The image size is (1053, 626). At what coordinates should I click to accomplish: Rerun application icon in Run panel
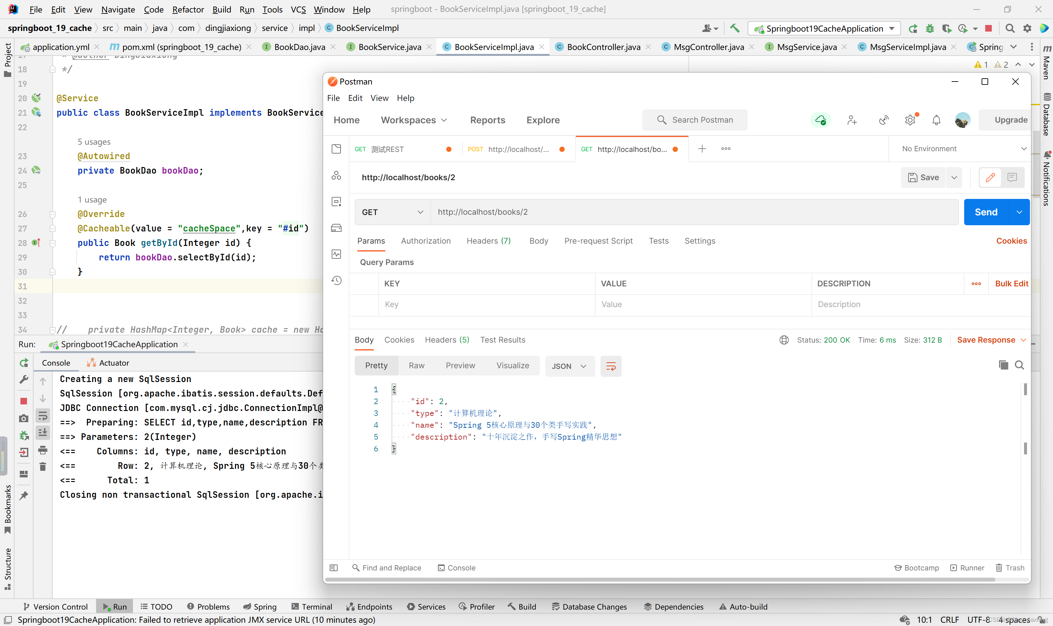click(24, 363)
